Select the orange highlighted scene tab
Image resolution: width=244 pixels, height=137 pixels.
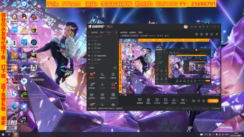(108, 33)
